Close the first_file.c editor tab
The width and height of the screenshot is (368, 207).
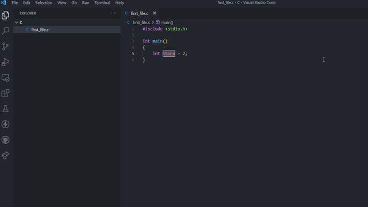pyautogui.click(x=155, y=13)
